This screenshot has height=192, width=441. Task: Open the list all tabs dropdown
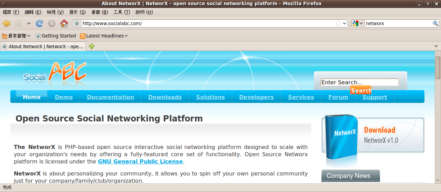coord(436,46)
